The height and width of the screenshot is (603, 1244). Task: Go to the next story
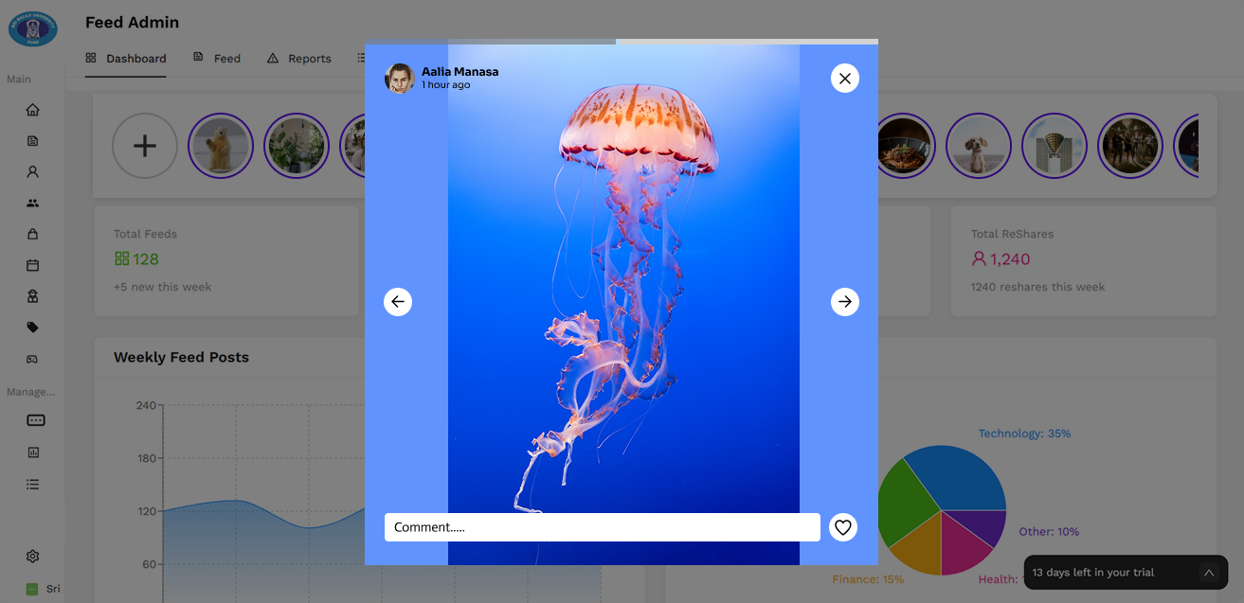coord(844,302)
